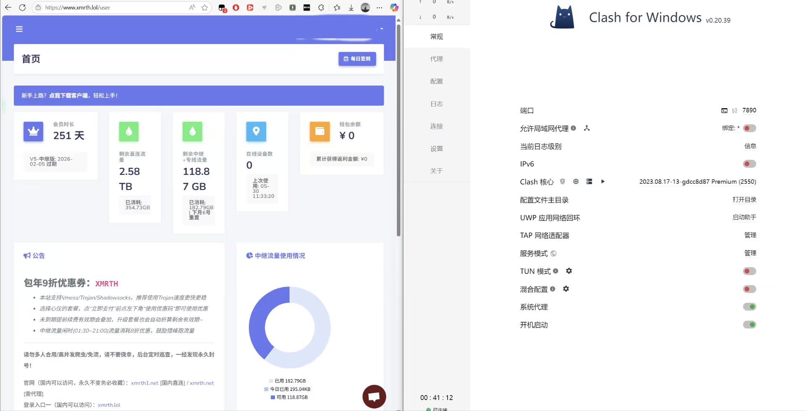Switch to the 配置 tab in Clash

coord(437,81)
